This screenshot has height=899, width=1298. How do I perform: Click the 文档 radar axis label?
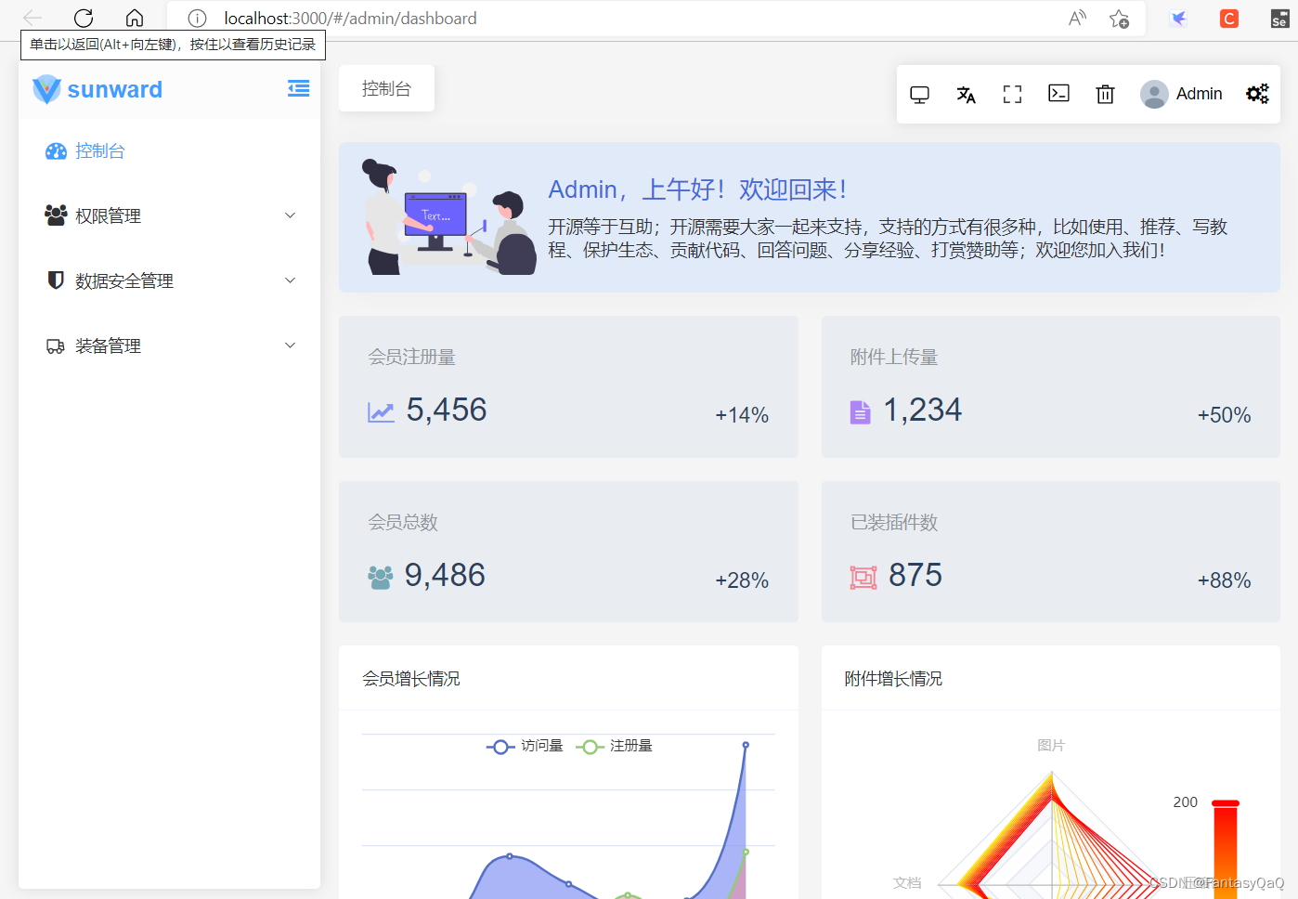pyautogui.click(x=907, y=882)
